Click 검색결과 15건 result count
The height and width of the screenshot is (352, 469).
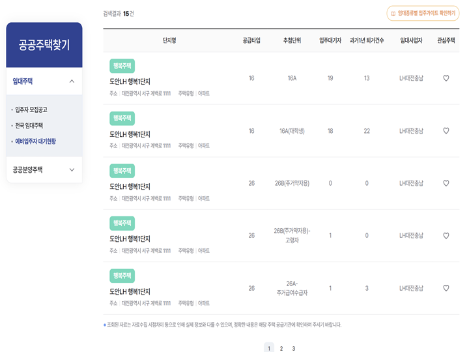pos(119,14)
